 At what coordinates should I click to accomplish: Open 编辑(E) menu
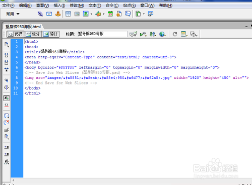tap(25, 6)
